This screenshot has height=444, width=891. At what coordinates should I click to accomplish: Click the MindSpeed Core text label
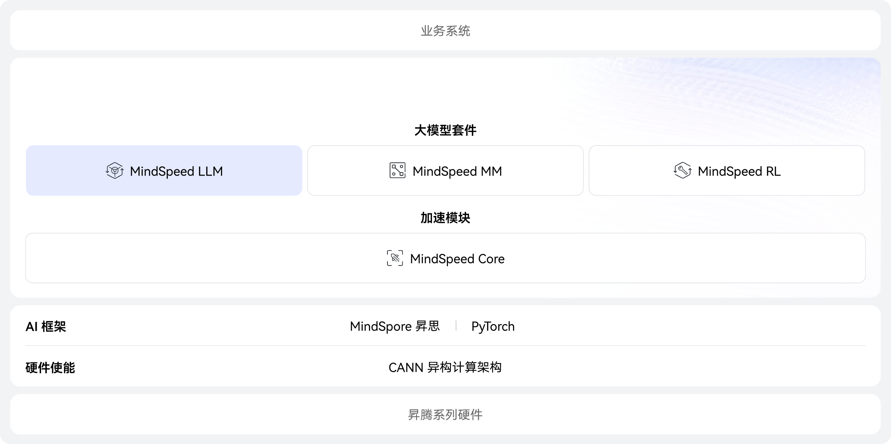pos(457,259)
